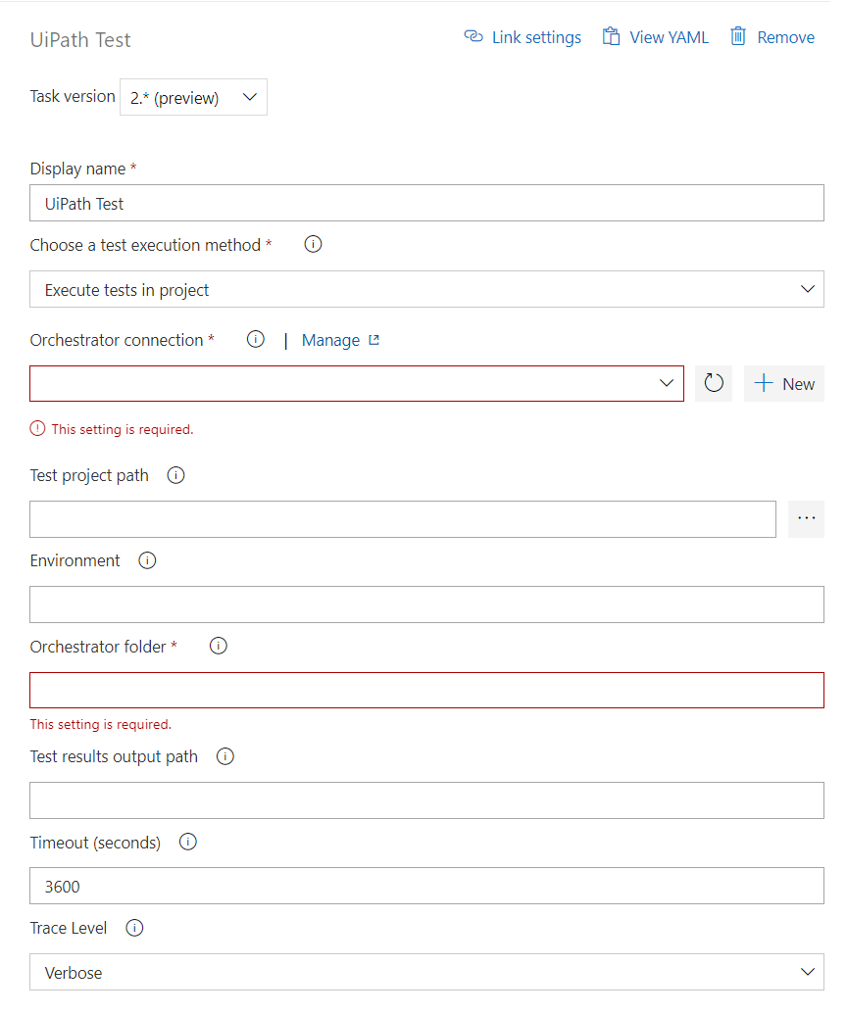Click the Remove task link
The image size is (847, 1015).
772,37
